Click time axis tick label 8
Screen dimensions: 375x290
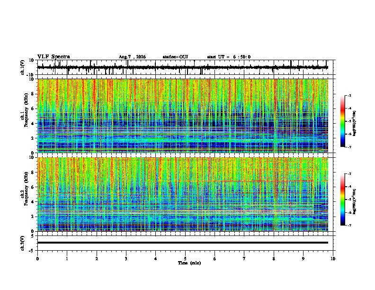click(x=274, y=259)
